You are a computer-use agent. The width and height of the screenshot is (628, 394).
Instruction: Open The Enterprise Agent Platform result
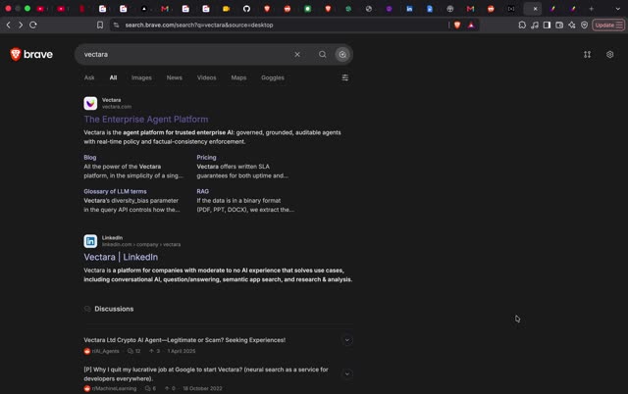(146, 120)
